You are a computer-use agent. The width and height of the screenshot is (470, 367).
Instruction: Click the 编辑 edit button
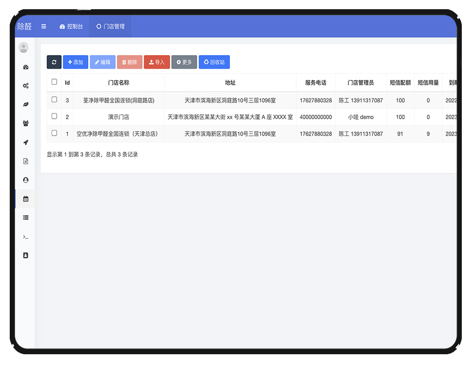pos(103,62)
